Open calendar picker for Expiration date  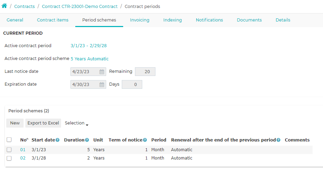pos(102,85)
